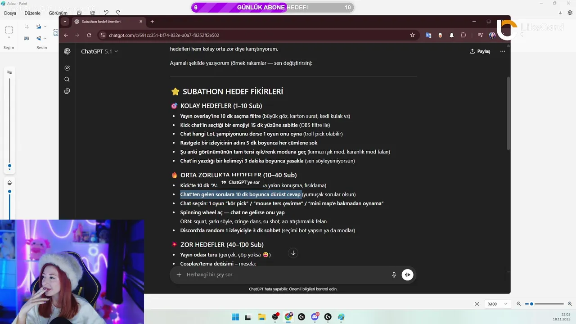576x324 pixels.
Task: Click the Paylaş share button
Action: coord(480,51)
